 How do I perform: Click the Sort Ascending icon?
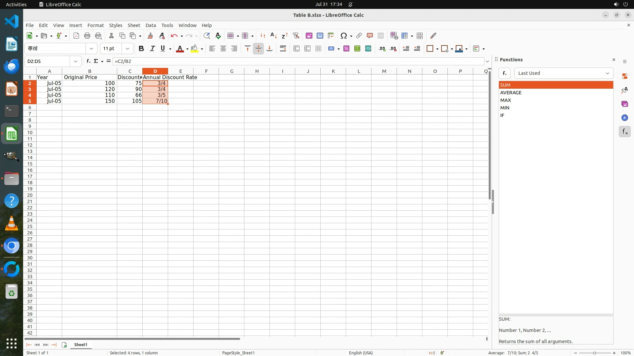coord(273,36)
